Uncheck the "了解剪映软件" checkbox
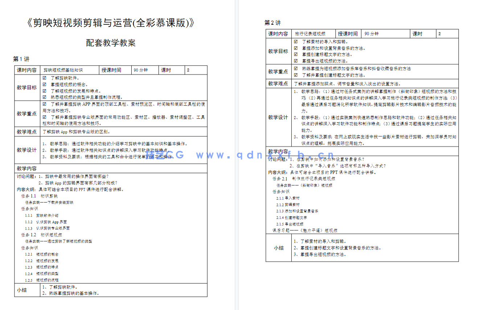 tap(44, 77)
